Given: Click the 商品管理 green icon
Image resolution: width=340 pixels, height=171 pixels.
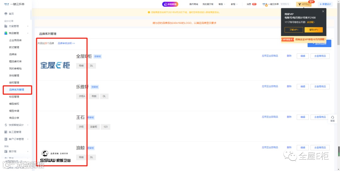Looking at the screenshot, I should pyautogui.click(x=6, y=33).
